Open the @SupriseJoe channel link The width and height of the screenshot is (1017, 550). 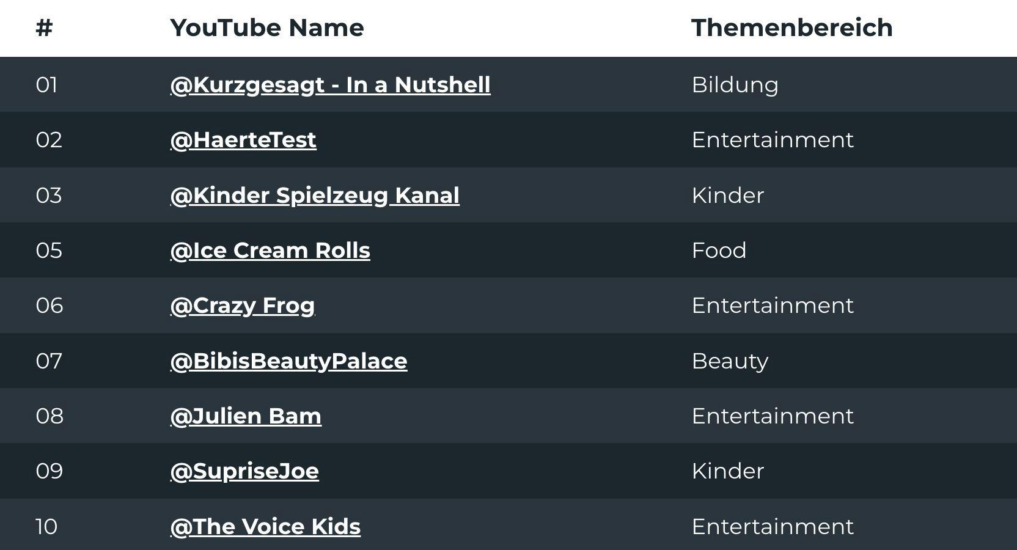244,471
